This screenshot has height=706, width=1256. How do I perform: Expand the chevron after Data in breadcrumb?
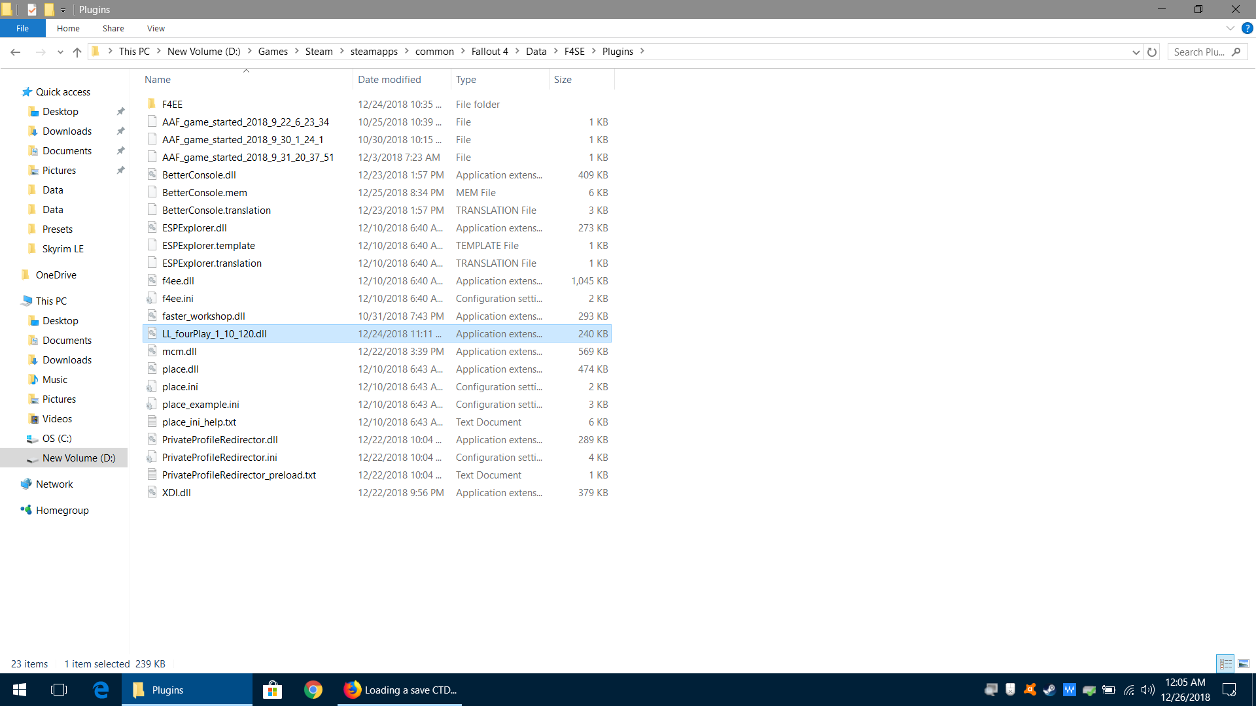point(555,51)
